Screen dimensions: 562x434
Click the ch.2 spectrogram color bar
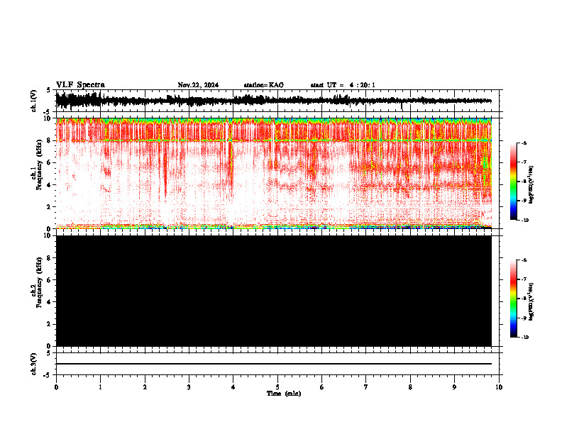tap(513, 299)
